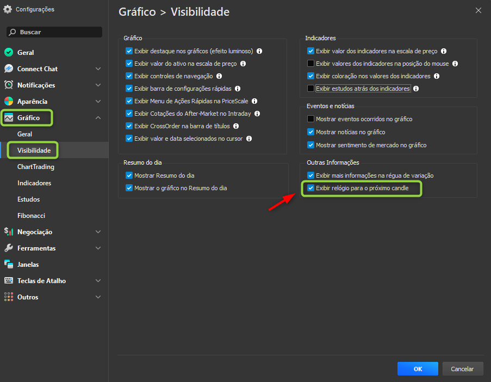The image size is (491, 382).
Task: Expand the Connect Chat section chevron
Action: click(98, 69)
